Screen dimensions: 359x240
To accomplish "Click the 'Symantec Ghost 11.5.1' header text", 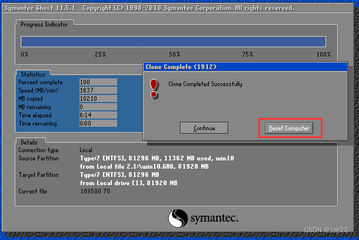I will pyautogui.click(x=40, y=8).
